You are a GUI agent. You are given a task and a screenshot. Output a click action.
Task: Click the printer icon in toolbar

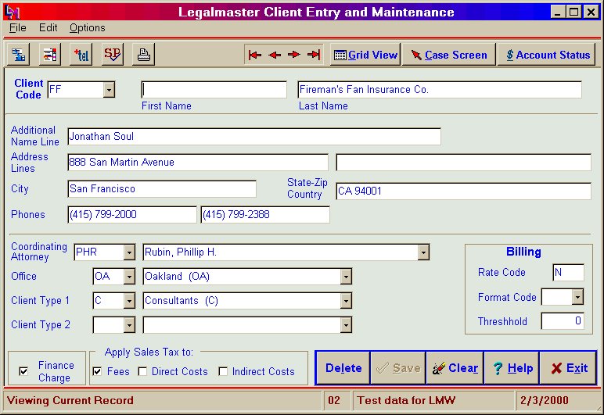(x=144, y=55)
